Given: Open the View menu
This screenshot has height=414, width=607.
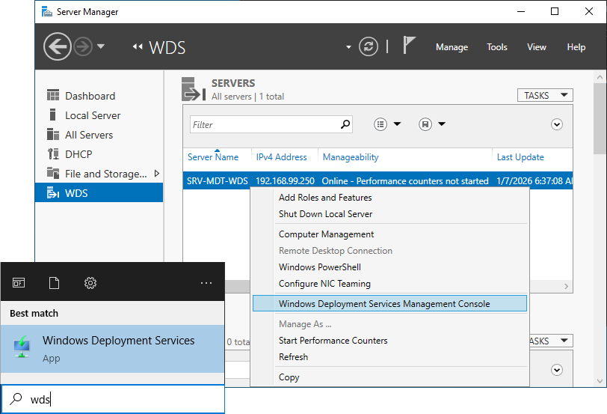Looking at the screenshot, I should pyautogui.click(x=537, y=47).
